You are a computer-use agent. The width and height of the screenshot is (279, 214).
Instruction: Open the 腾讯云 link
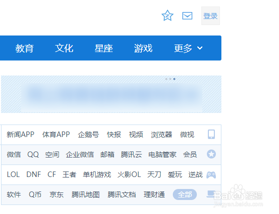tap(131, 154)
